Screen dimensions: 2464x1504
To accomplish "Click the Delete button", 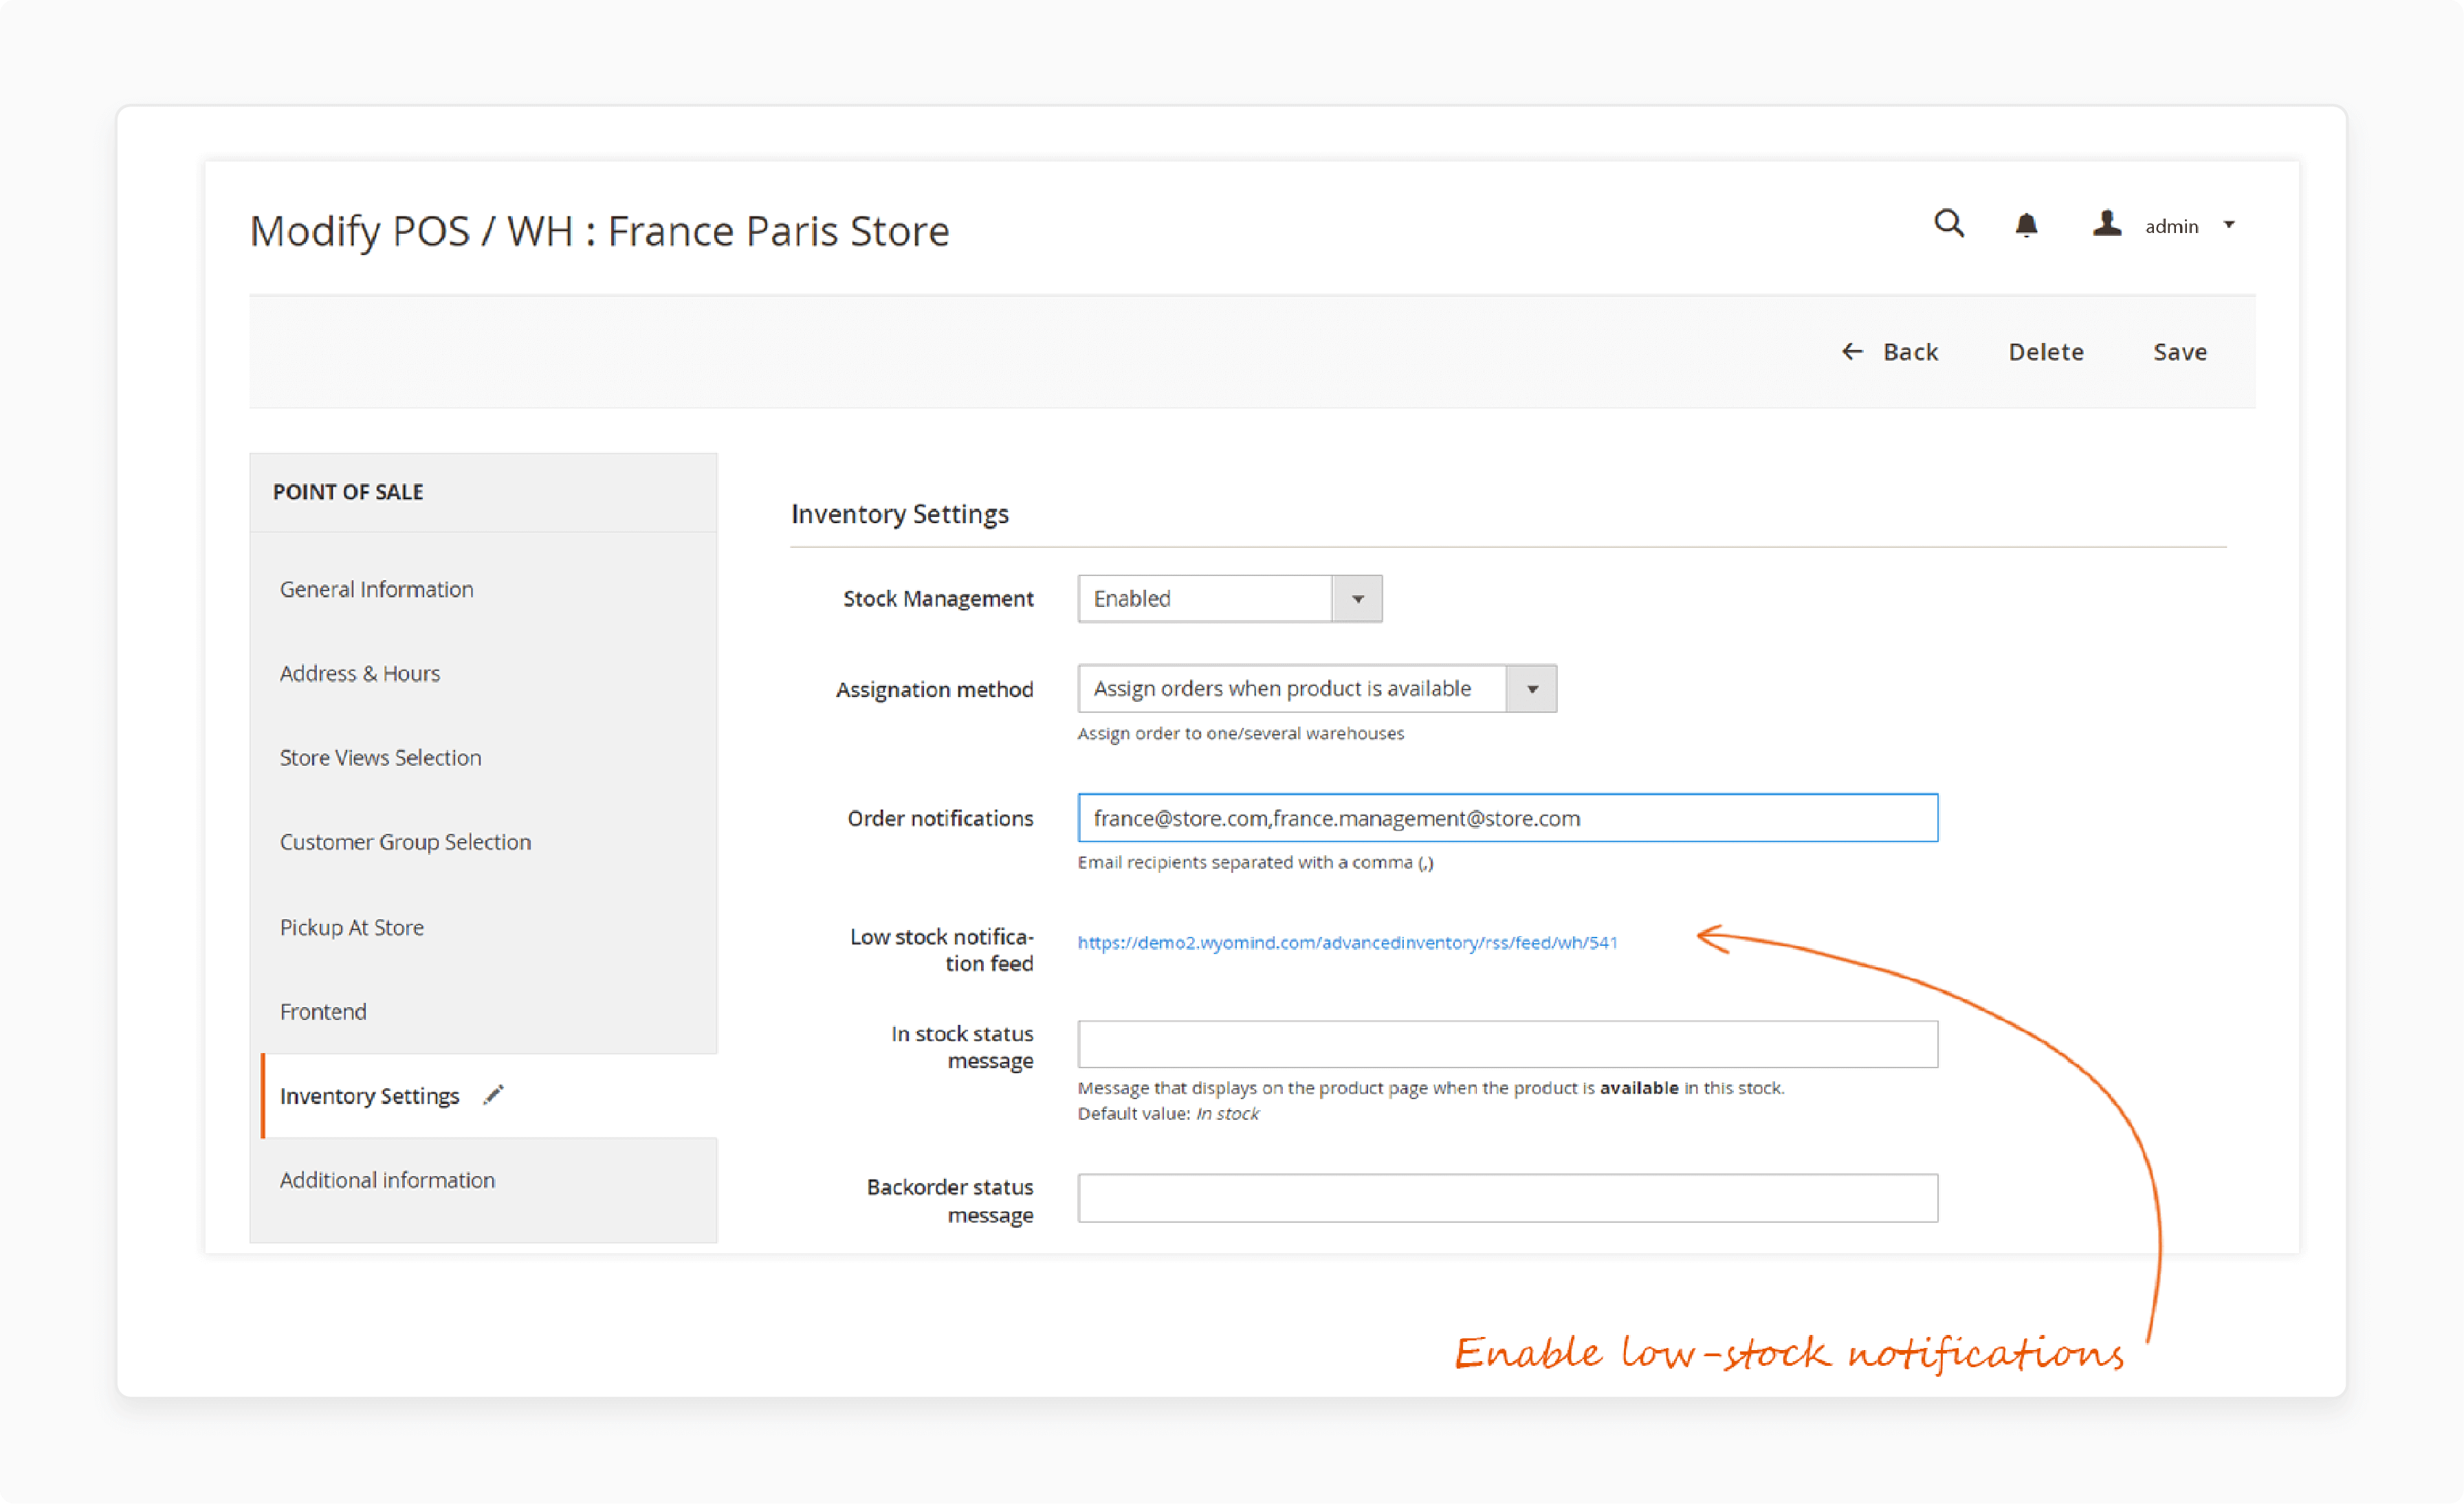I will click(x=2047, y=350).
